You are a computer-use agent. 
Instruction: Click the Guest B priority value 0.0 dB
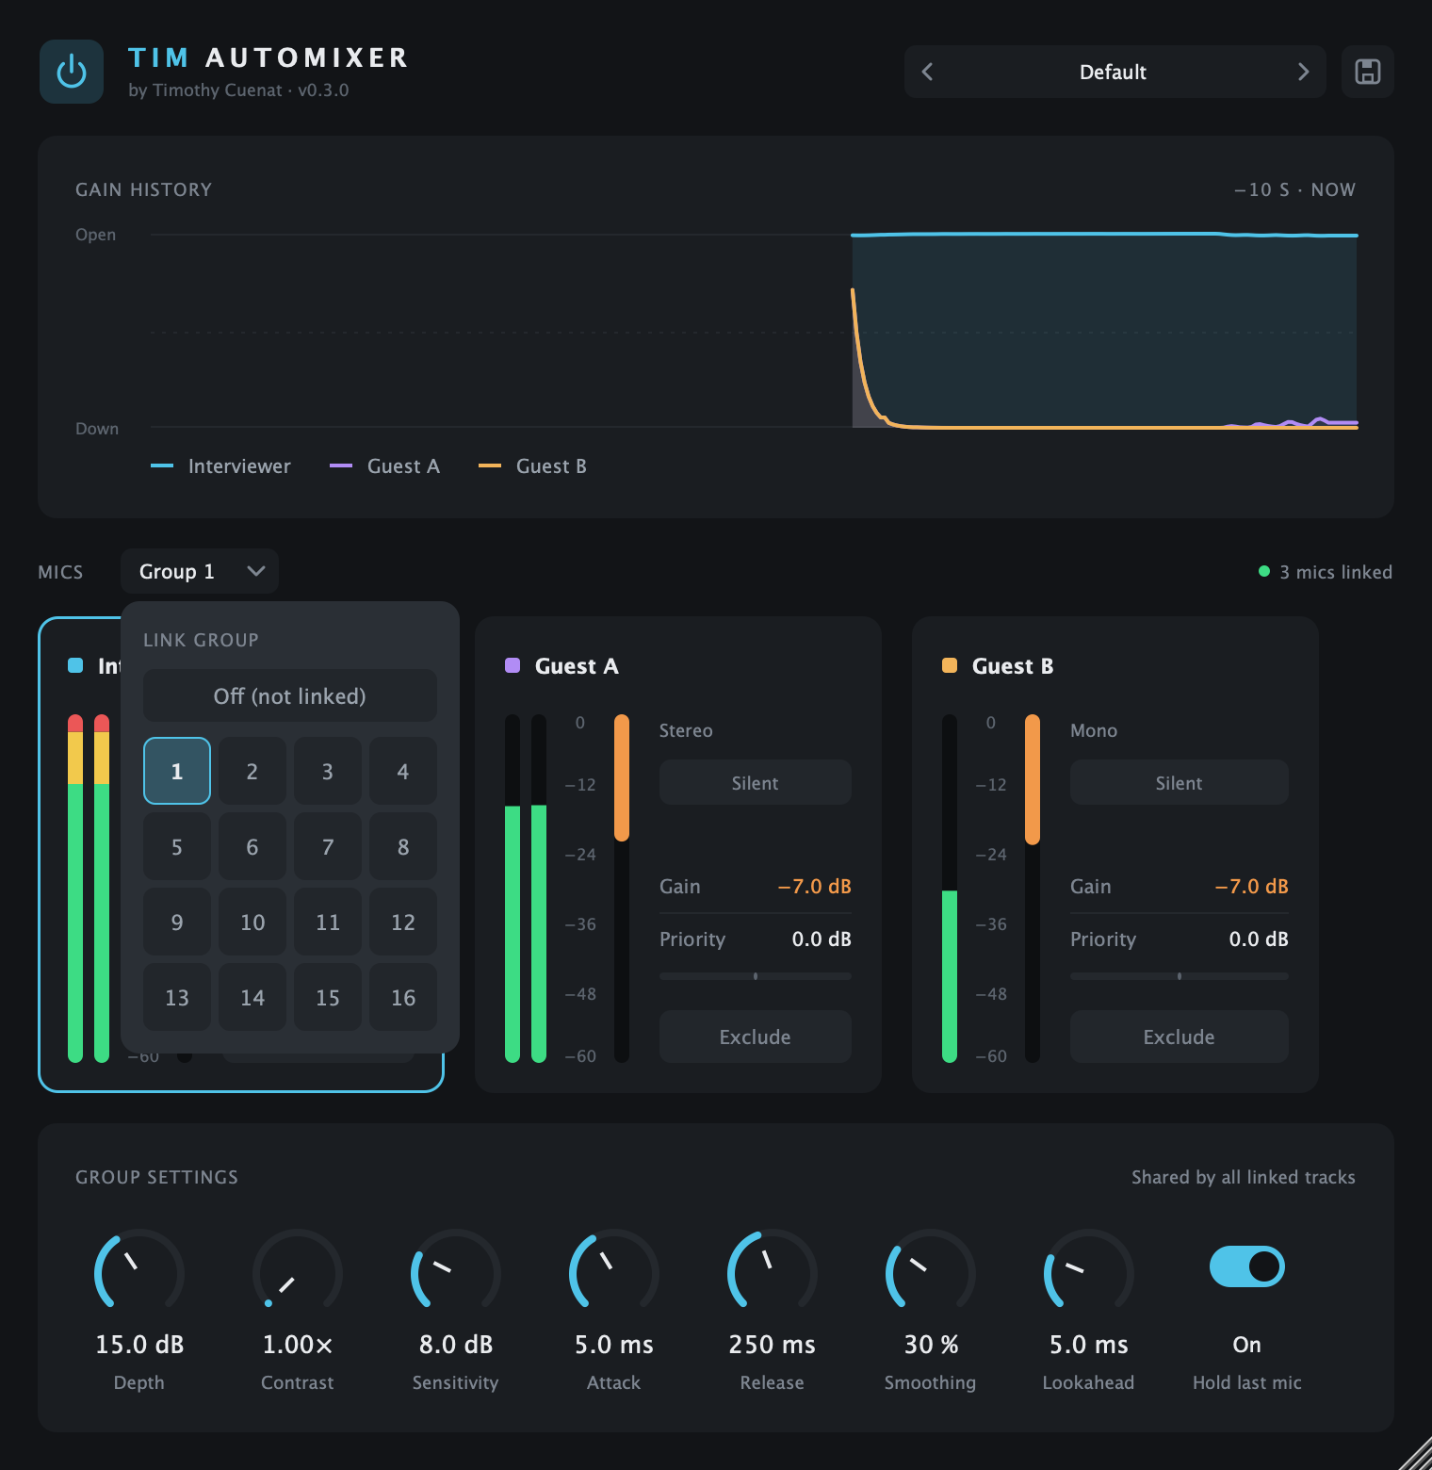pyautogui.click(x=1259, y=939)
